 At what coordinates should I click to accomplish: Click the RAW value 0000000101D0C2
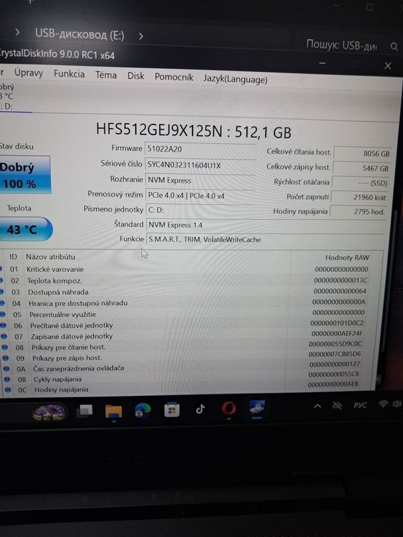[337, 323]
